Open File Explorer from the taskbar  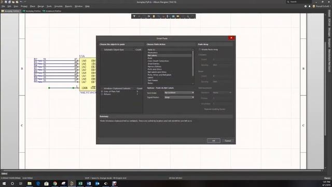[x=30, y=183]
